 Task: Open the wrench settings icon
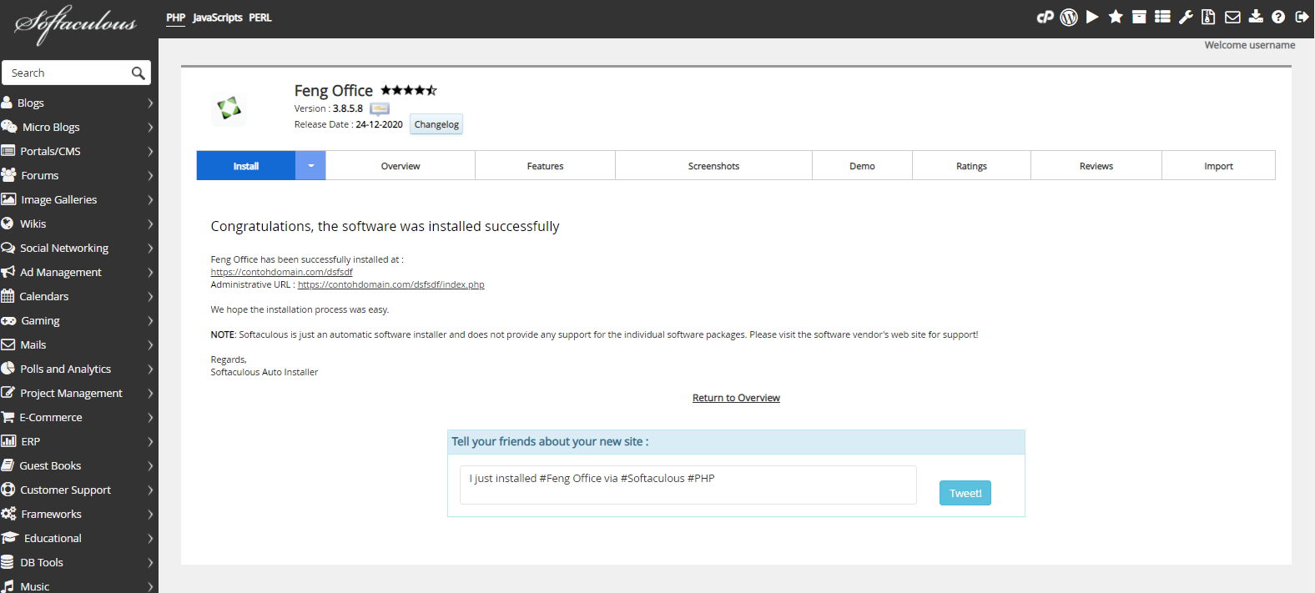1186,17
